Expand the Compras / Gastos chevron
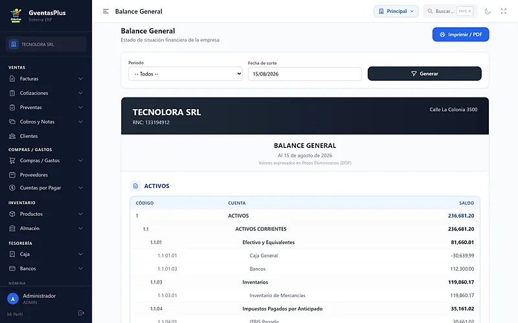Viewport: 518px width, 323px height. [80, 160]
